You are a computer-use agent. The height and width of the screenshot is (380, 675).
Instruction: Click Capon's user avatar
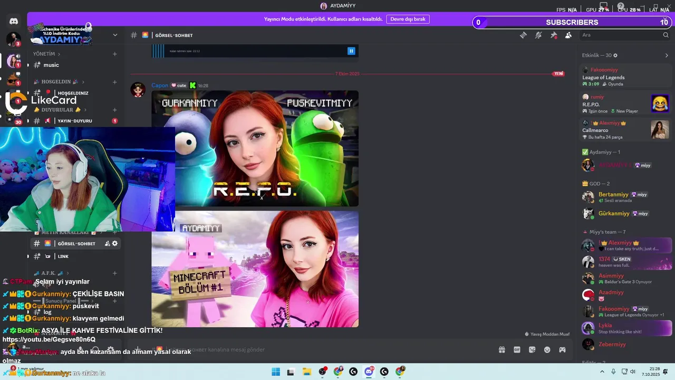tap(138, 89)
